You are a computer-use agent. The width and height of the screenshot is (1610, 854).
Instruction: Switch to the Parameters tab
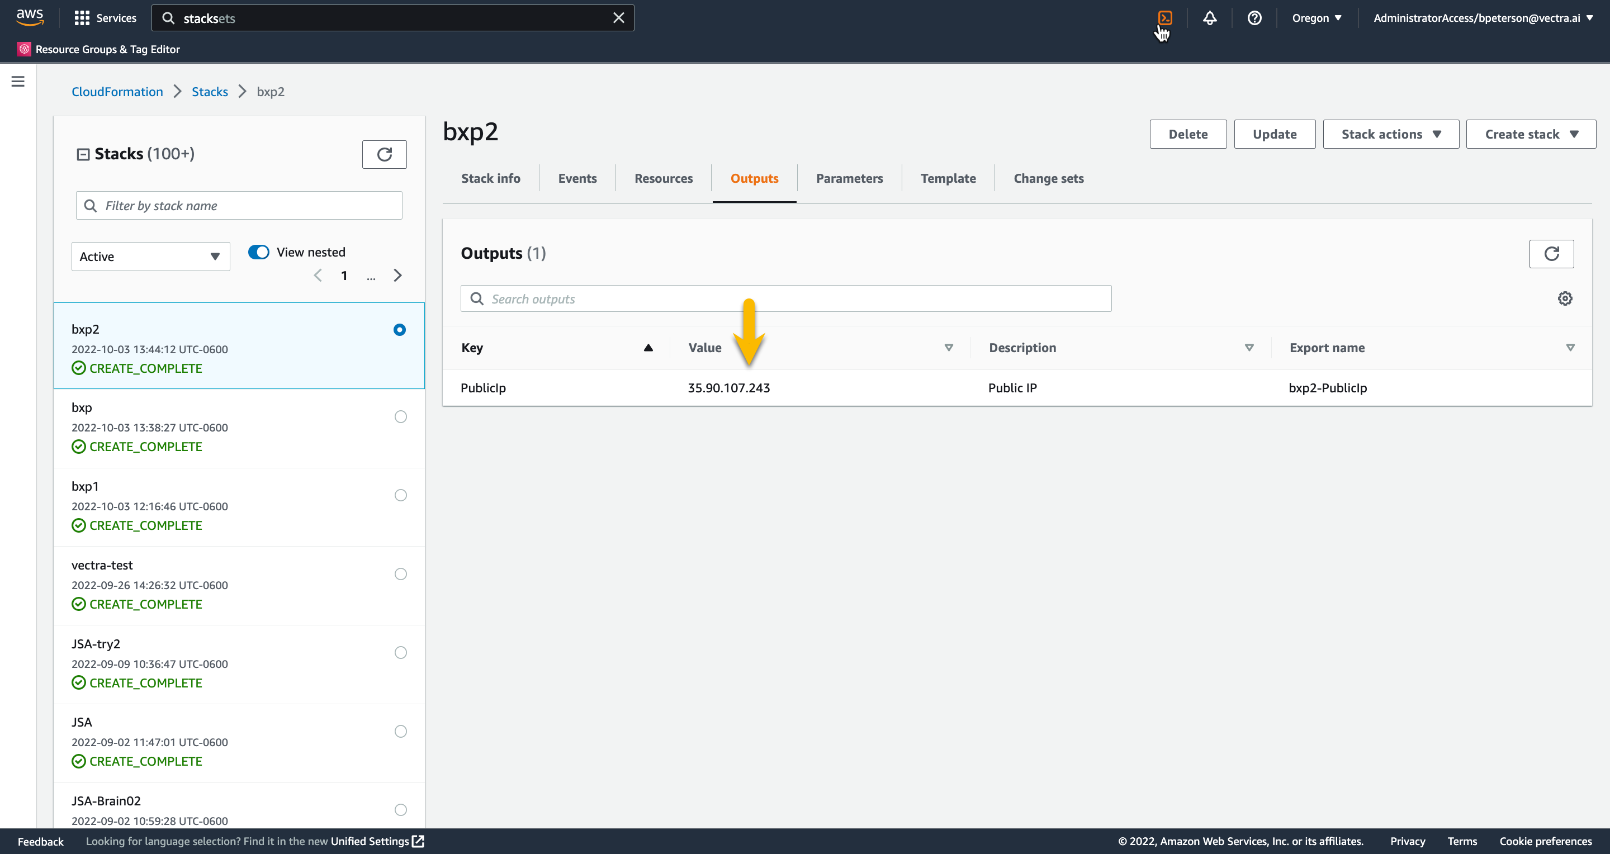[849, 178]
